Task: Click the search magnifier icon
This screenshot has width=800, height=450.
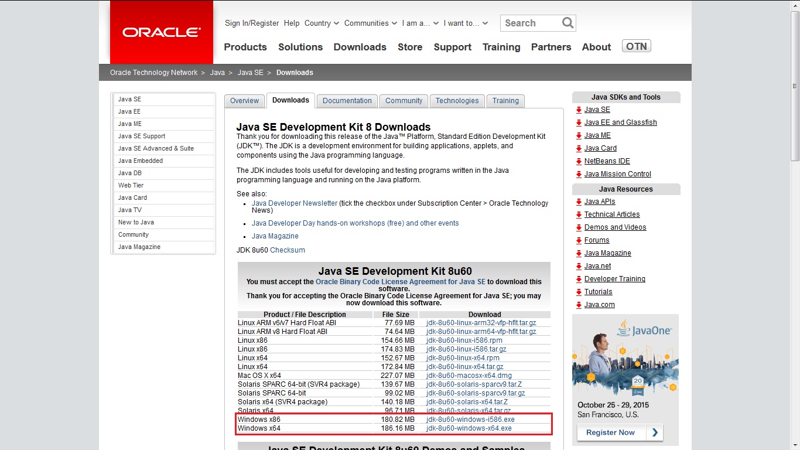Action: coord(567,23)
